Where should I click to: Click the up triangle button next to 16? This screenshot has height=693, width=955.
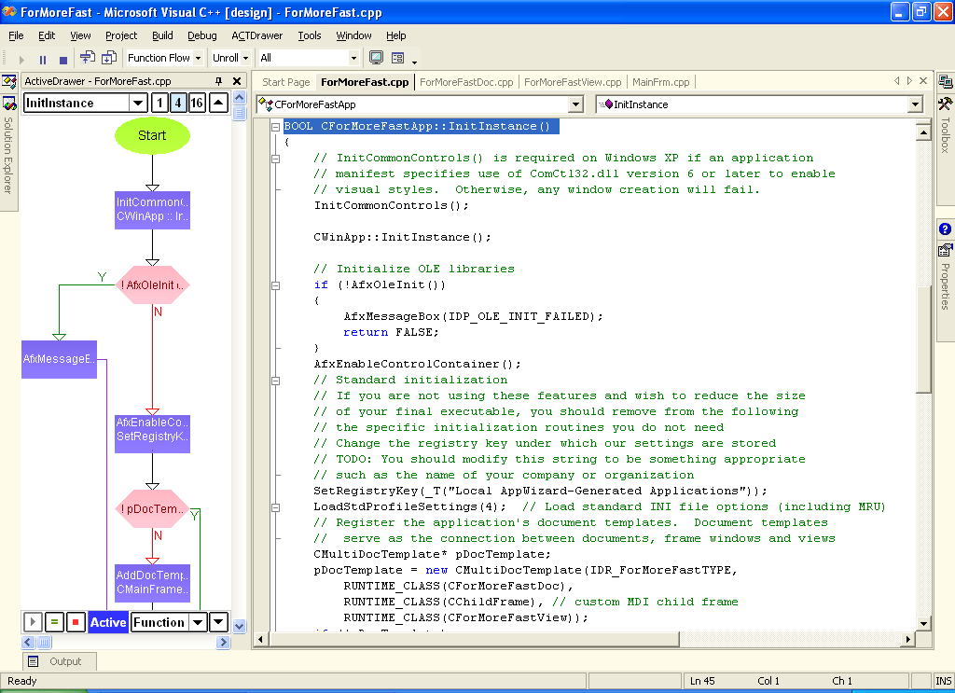218,103
